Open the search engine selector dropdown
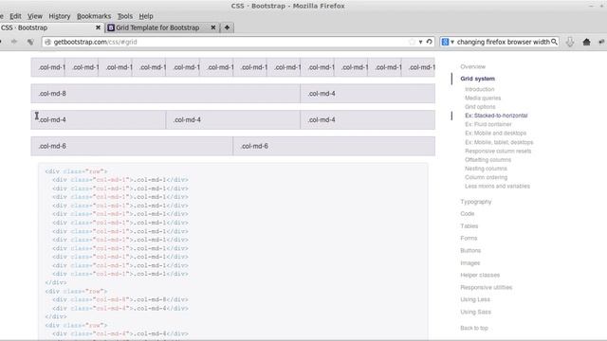This screenshot has width=607, height=341. (x=448, y=42)
